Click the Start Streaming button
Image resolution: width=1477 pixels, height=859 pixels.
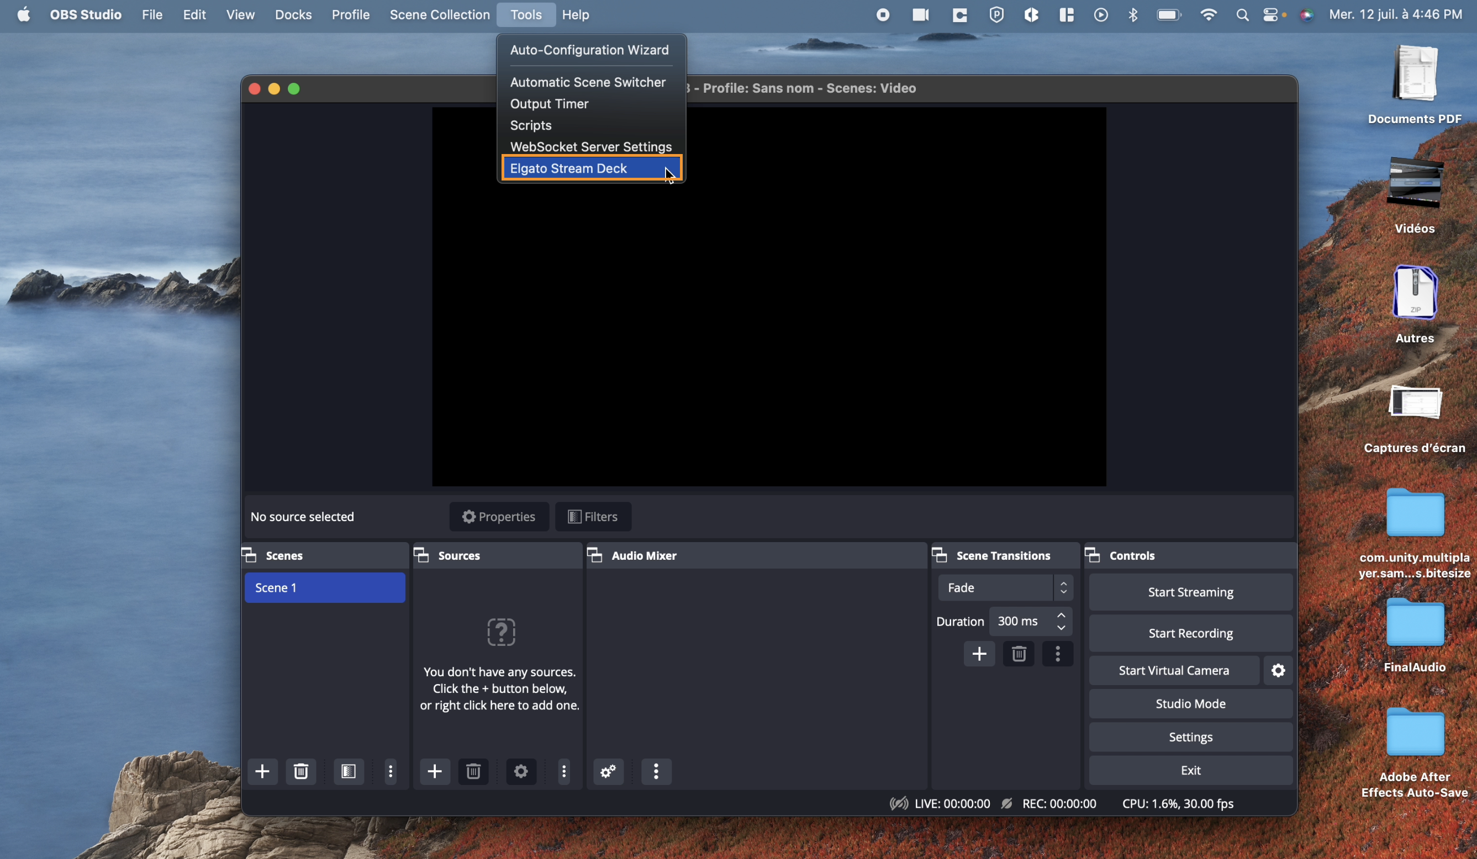tap(1190, 592)
